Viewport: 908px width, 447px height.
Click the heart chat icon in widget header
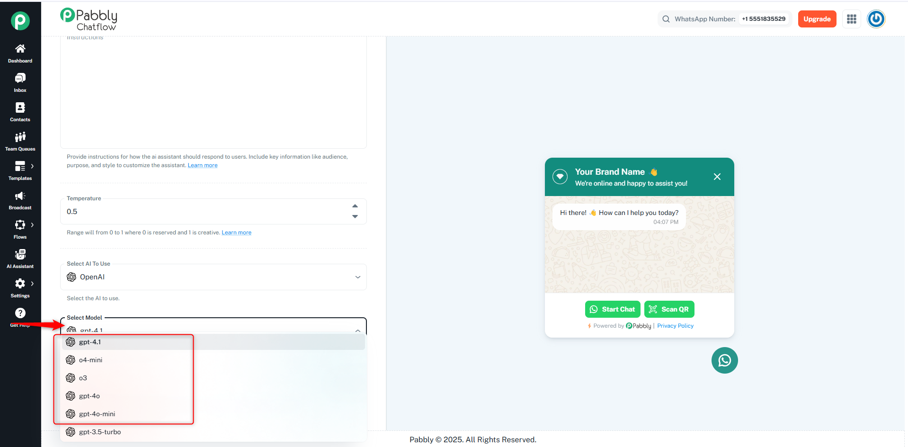coord(560,177)
